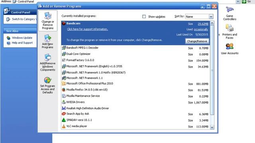
Task: Click the Help and Support question icon
Action: (x=8, y=43)
